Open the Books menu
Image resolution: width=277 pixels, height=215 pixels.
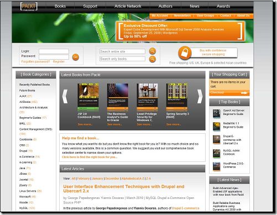pyautogui.click(x=60, y=6)
